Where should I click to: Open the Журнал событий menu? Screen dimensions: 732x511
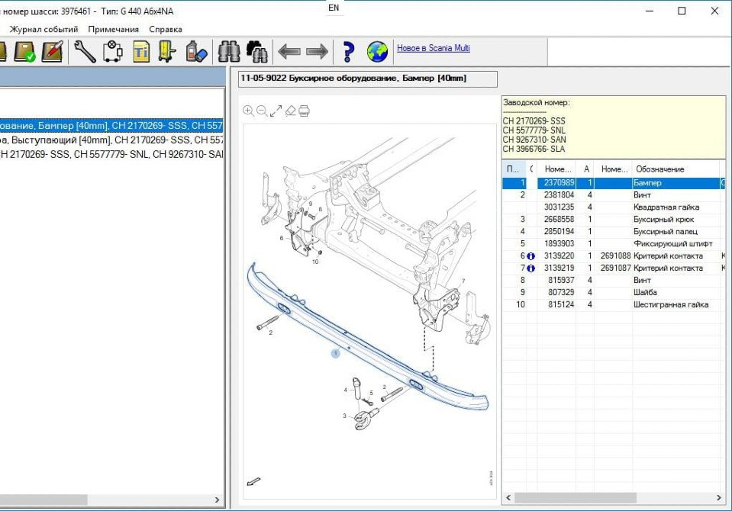pos(44,29)
